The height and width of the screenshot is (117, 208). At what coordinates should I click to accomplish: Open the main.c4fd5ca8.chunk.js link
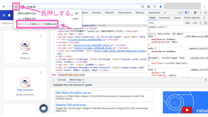click(95, 48)
